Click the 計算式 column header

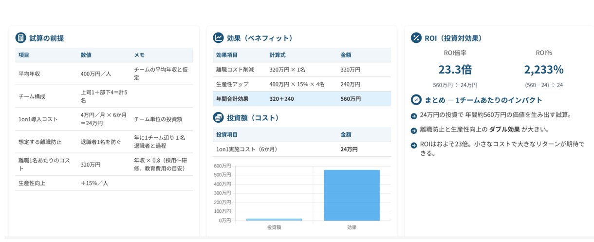point(278,55)
